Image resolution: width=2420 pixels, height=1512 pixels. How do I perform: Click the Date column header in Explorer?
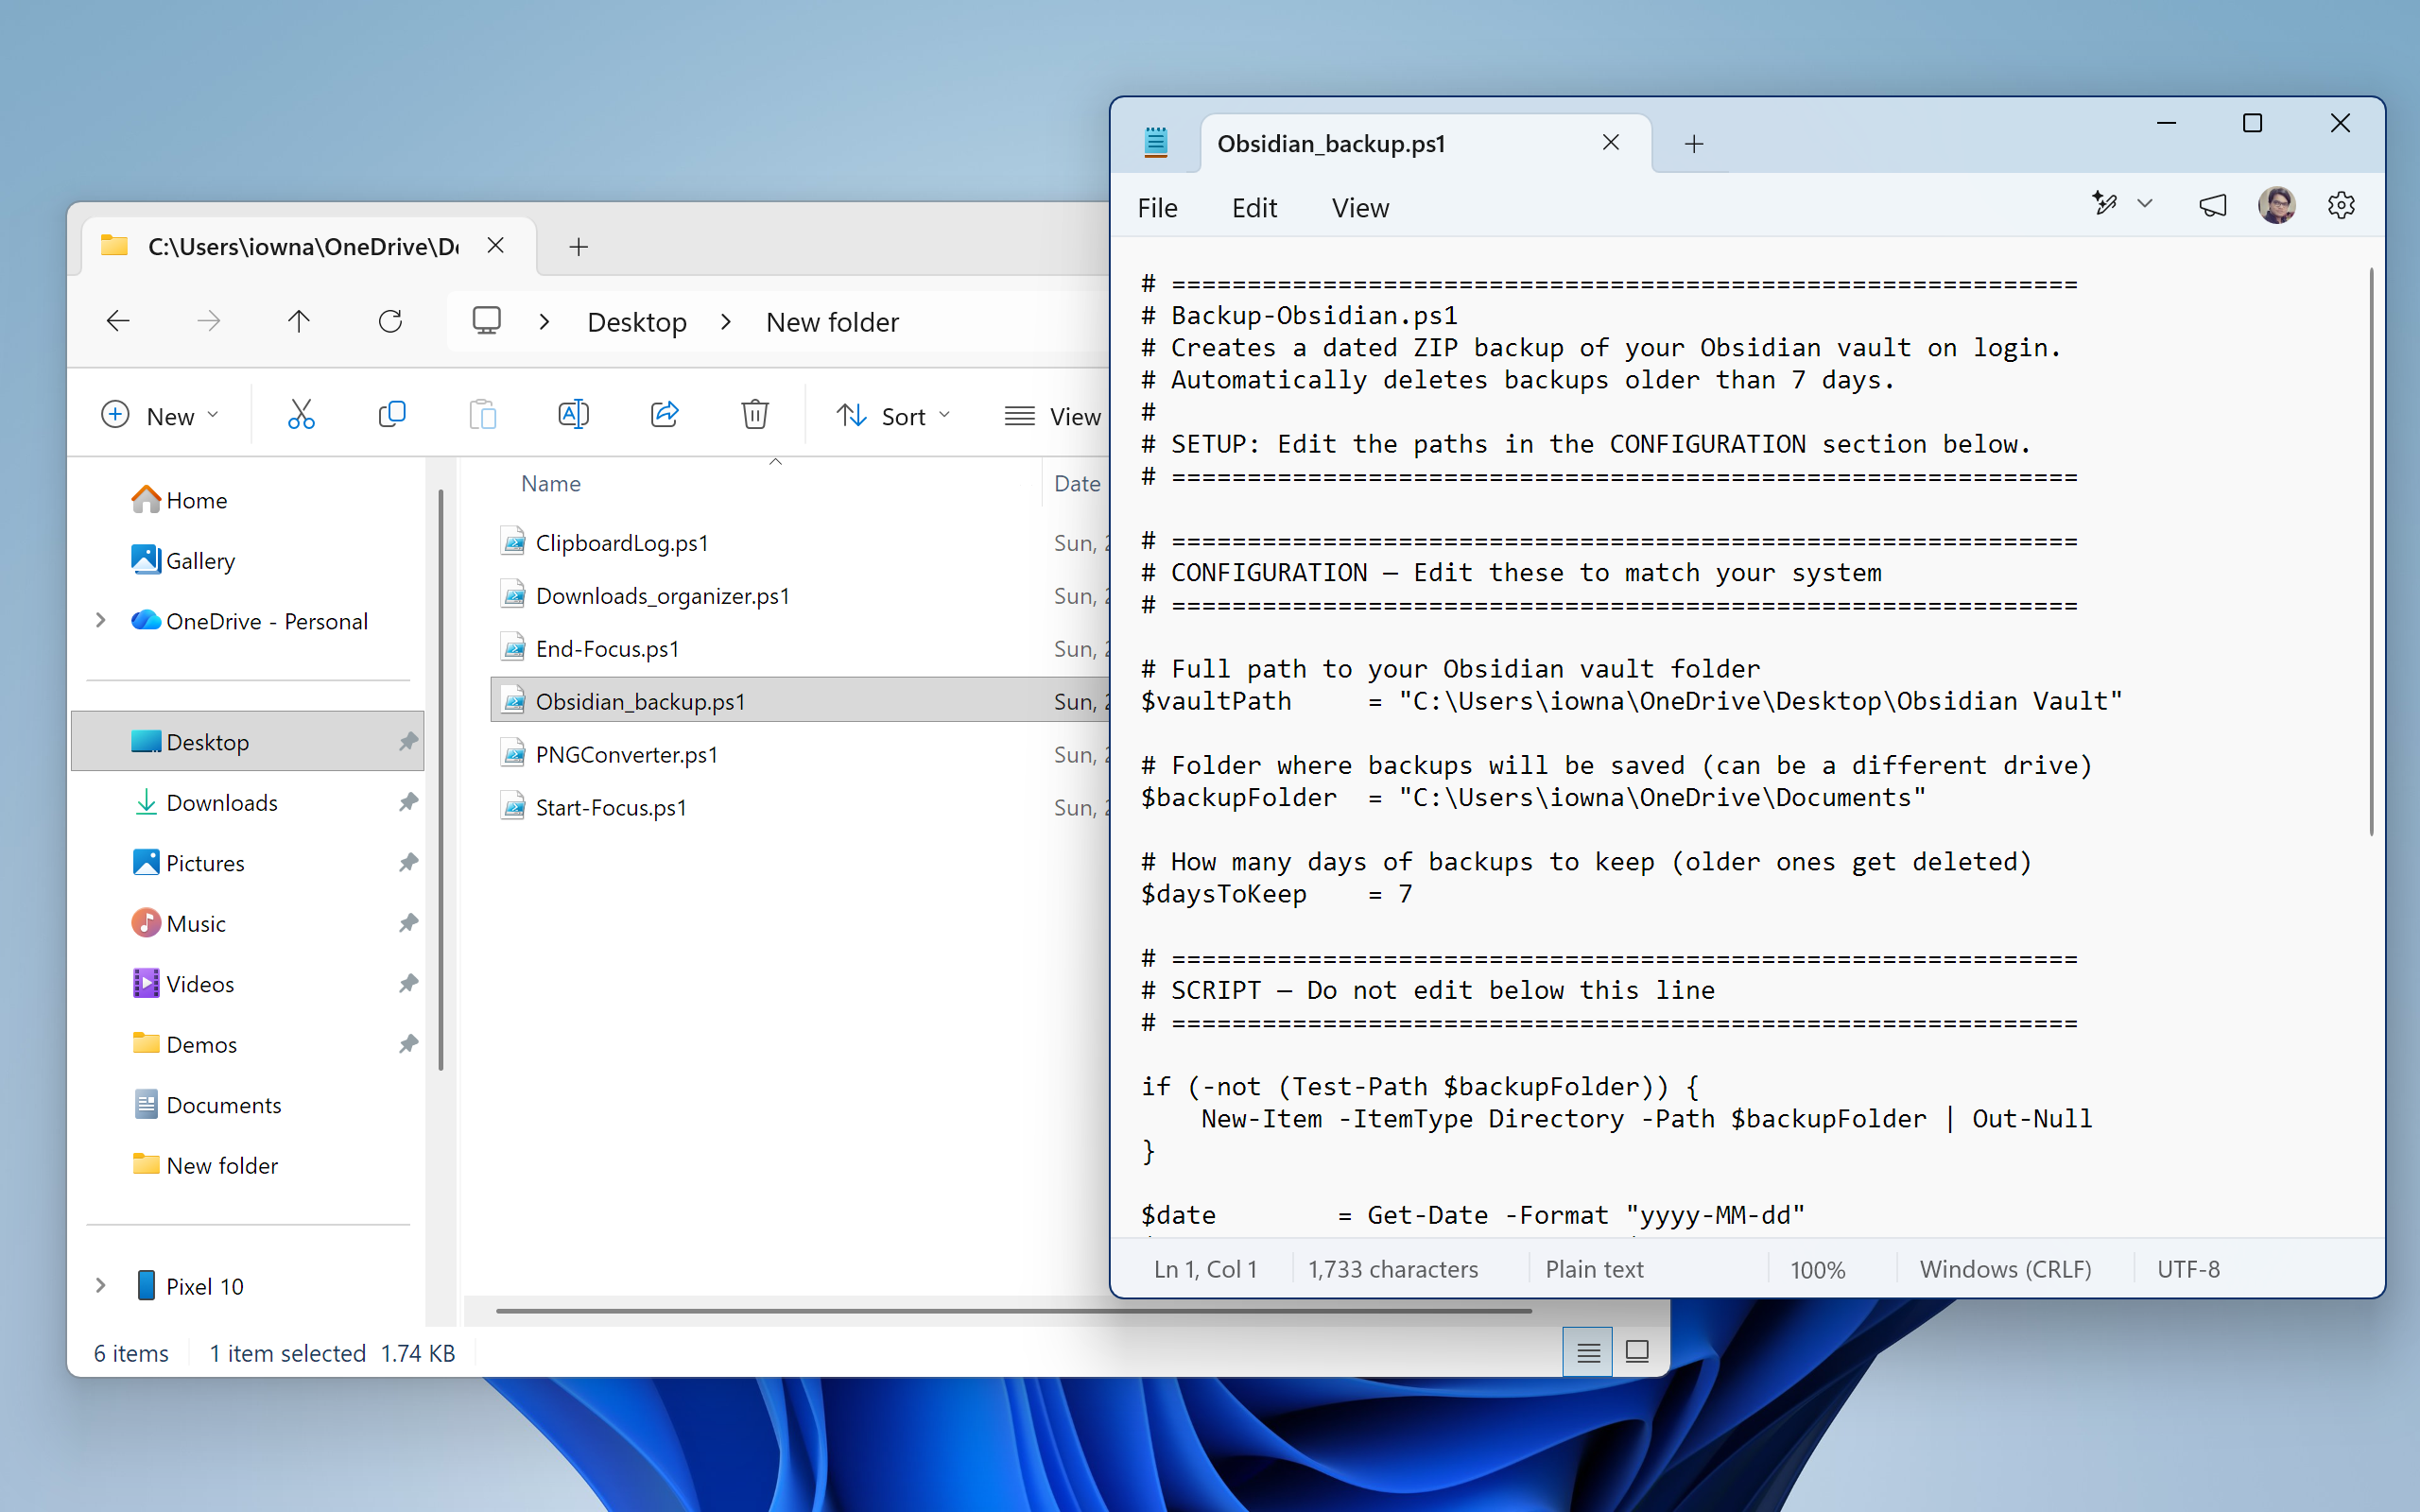1077,483
